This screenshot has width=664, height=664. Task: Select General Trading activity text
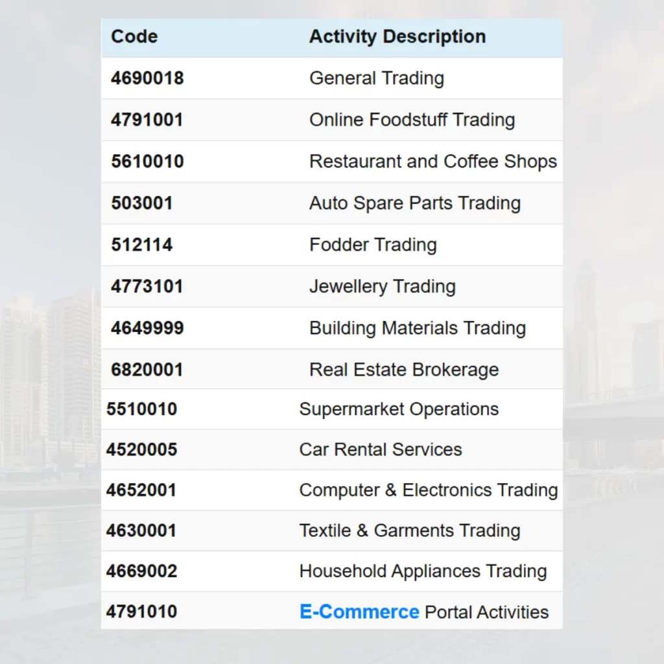tap(376, 78)
